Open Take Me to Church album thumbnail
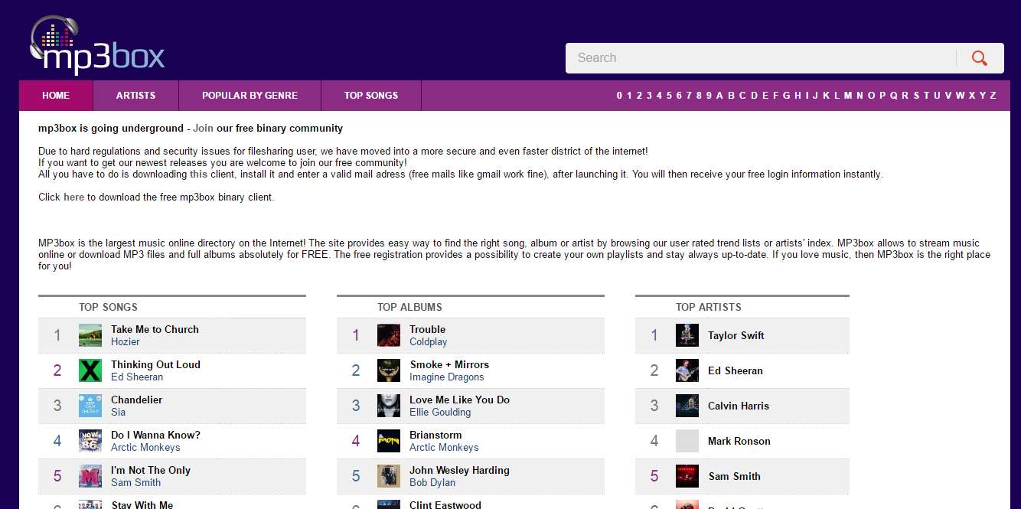This screenshot has width=1021, height=509. coord(90,335)
